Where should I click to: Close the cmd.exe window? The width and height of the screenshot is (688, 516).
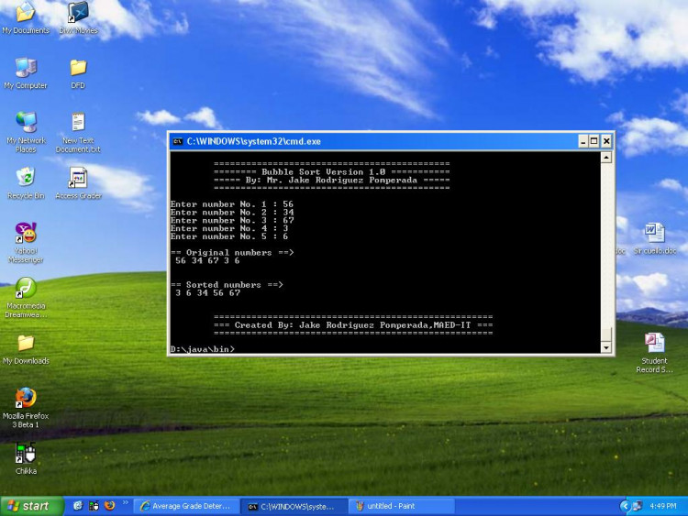coord(606,141)
